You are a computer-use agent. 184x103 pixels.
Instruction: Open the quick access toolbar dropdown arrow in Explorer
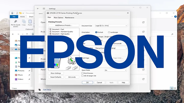point(23,13)
